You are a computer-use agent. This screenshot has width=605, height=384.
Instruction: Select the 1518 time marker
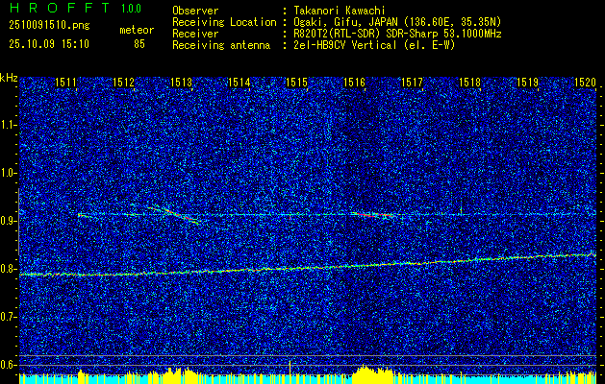pyautogui.click(x=469, y=84)
